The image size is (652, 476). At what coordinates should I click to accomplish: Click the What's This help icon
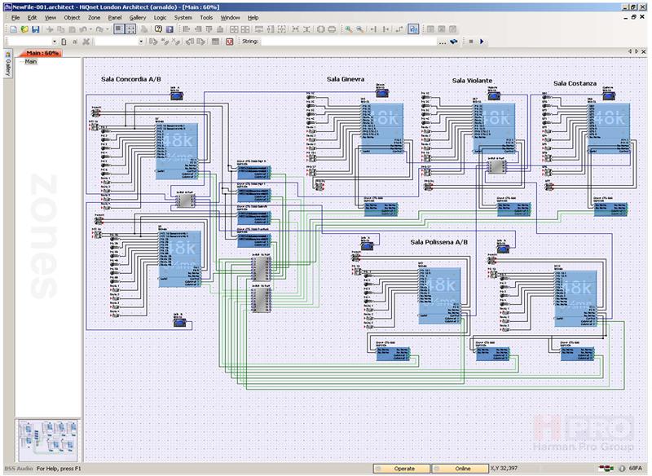[158, 29]
